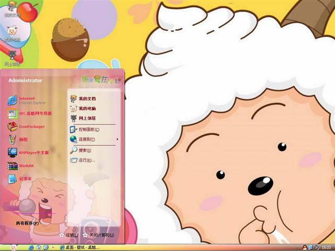Screen dimensions: 335x251
Task: Open 画图 paint program in Start menu
Action: (18, 140)
